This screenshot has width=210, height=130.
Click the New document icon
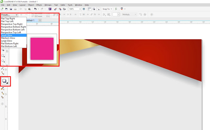click(x=2, y=9)
